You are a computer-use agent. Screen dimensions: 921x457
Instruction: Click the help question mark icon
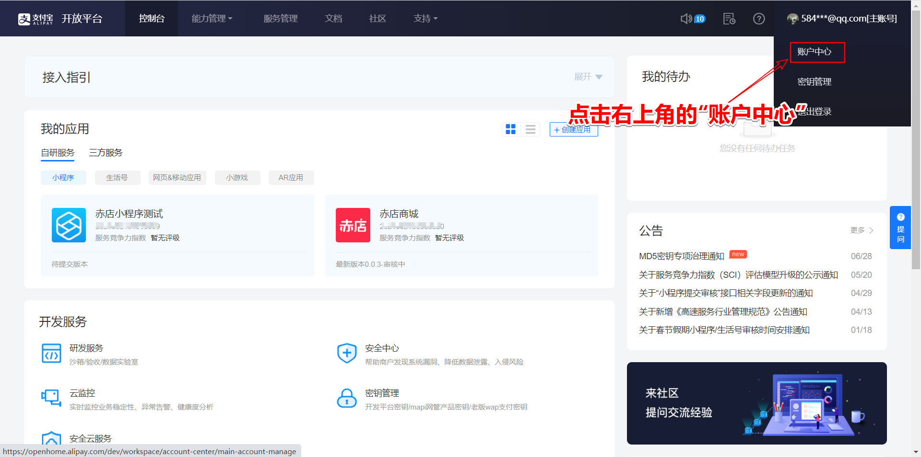(759, 19)
